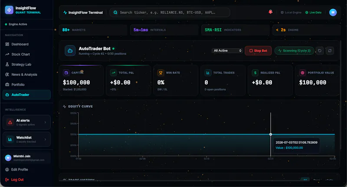Viewport: 347px width, 187px height.
Task: Click the Total P&L trend icon
Action: pos(113,73)
